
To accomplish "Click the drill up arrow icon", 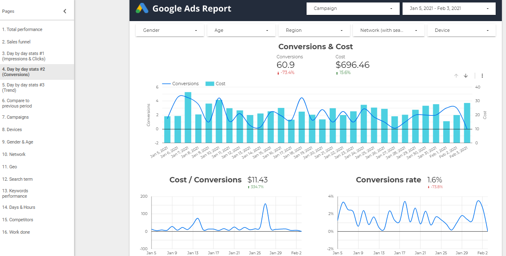I will (x=456, y=76).
